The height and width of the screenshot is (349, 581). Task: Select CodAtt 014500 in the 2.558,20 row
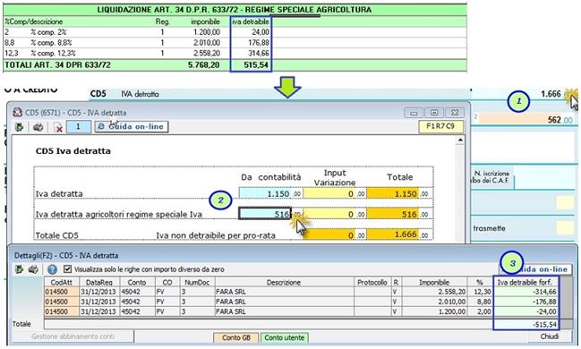click(x=62, y=292)
